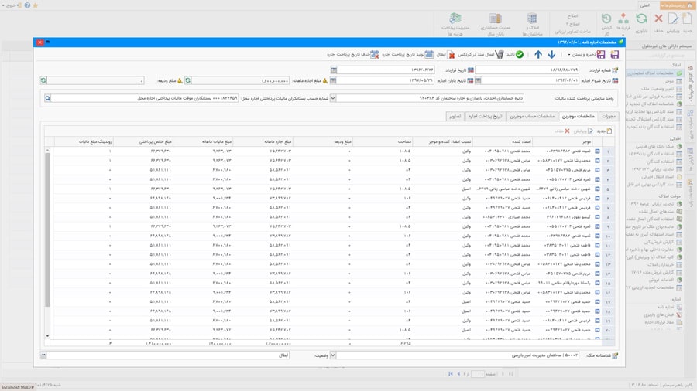Switch to the Images (تصاویر) tab

[456, 116]
